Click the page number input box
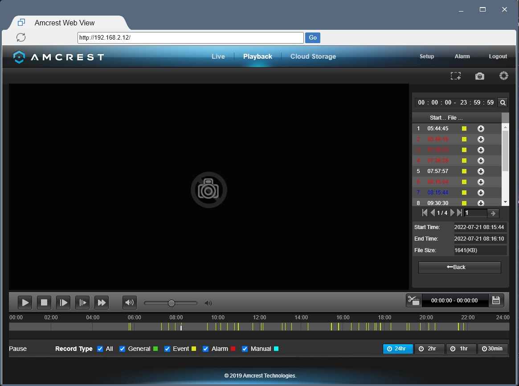The width and height of the screenshot is (519, 386). click(x=476, y=213)
